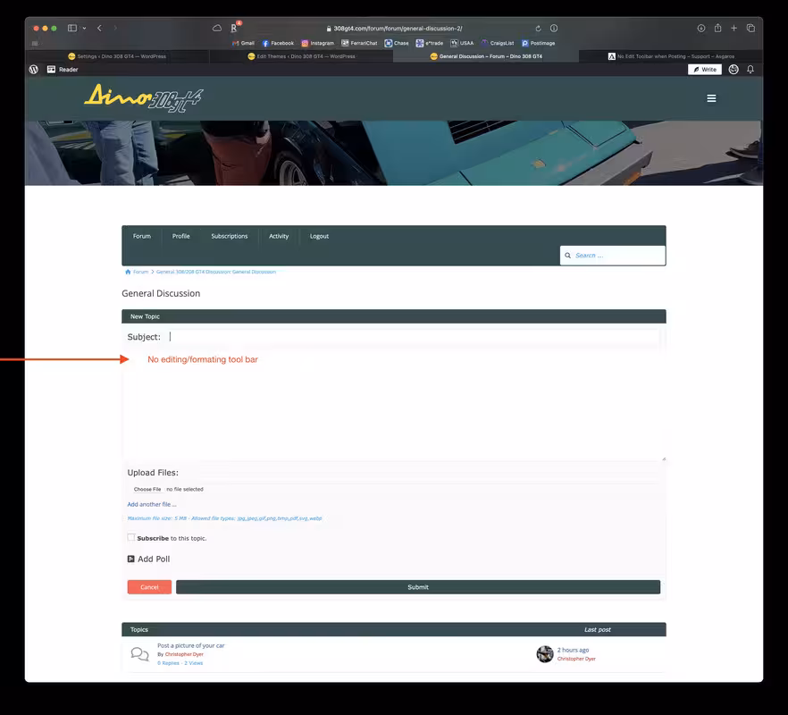This screenshot has width=788, height=715.
Task: Open the Post a picture of your car topic
Action: (191, 645)
